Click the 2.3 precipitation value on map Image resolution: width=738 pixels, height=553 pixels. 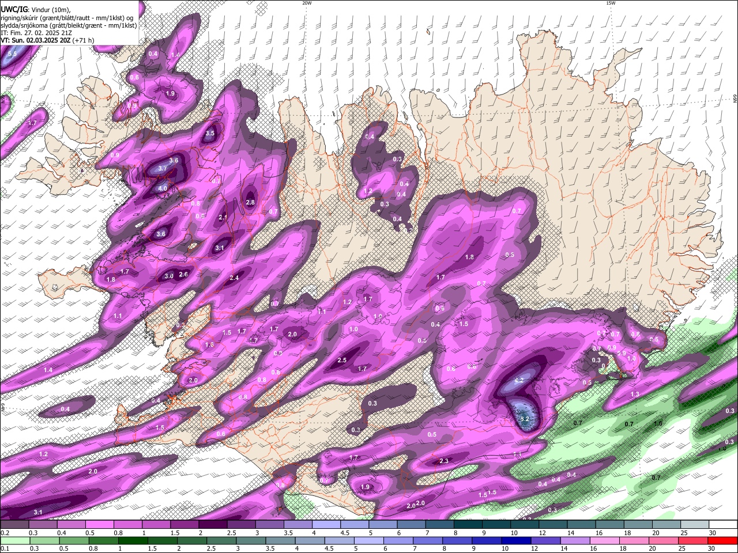pyautogui.click(x=444, y=461)
